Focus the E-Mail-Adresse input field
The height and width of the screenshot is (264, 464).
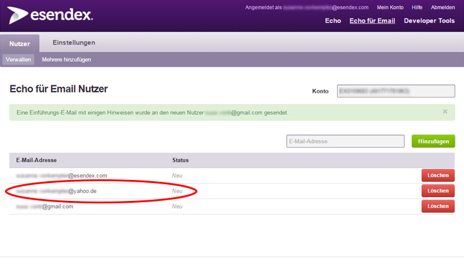click(345, 142)
